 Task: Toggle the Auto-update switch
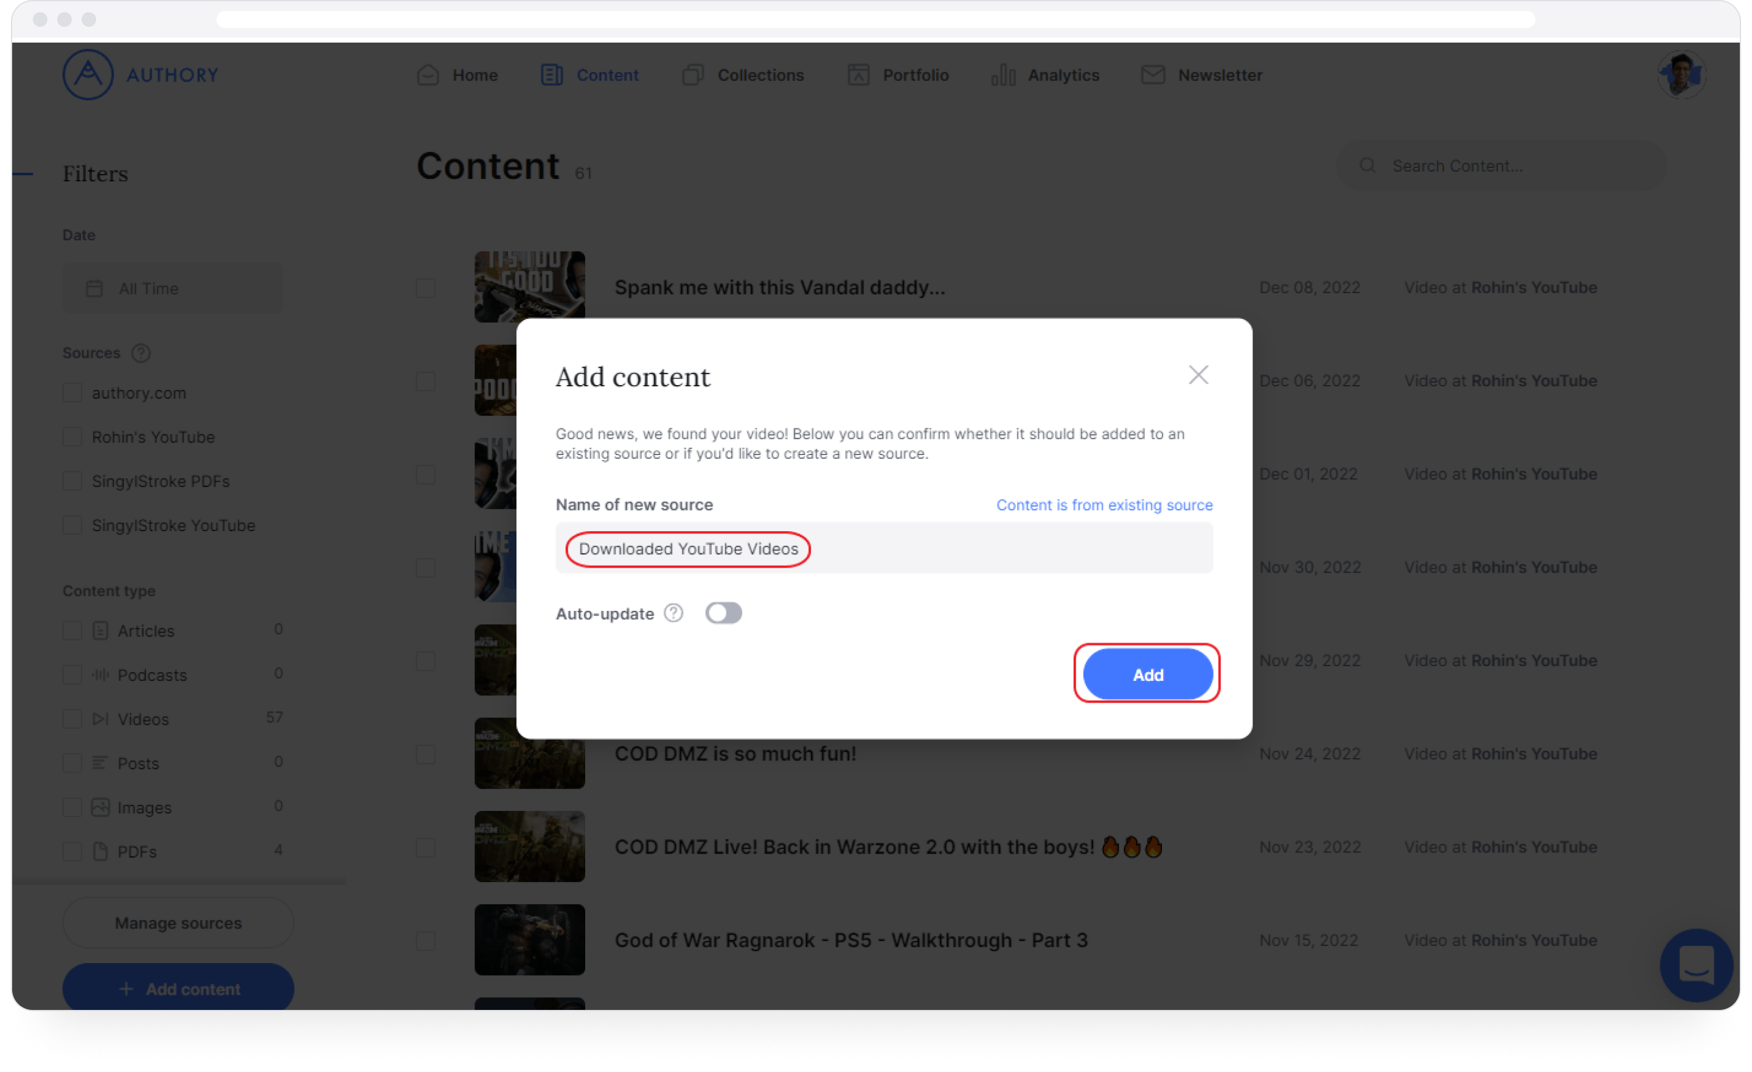pyautogui.click(x=722, y=613)
